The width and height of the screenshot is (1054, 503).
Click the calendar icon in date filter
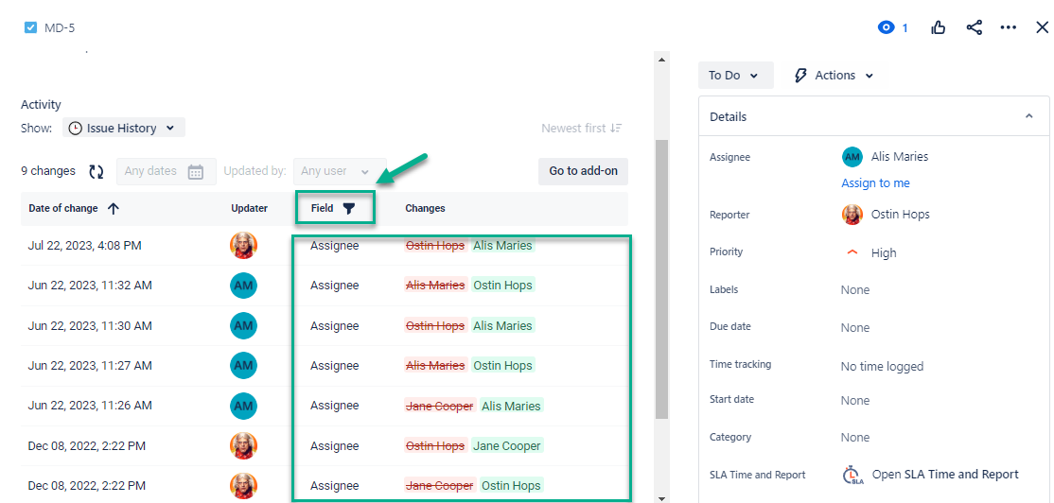click(196, 172)
